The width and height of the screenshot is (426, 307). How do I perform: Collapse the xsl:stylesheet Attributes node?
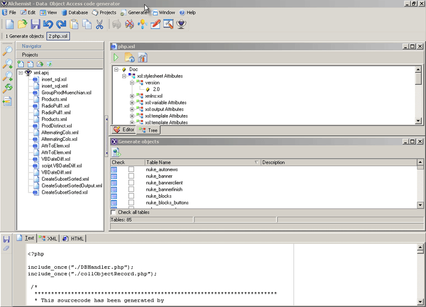(x=124, y=76)
